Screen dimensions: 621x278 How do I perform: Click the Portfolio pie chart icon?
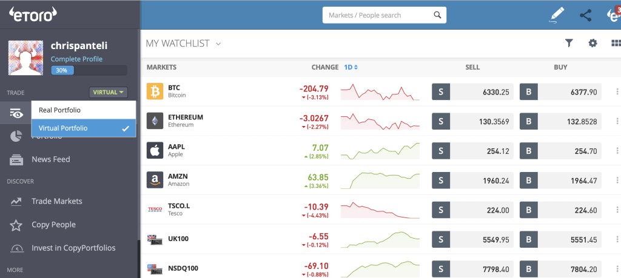point(16,136)
